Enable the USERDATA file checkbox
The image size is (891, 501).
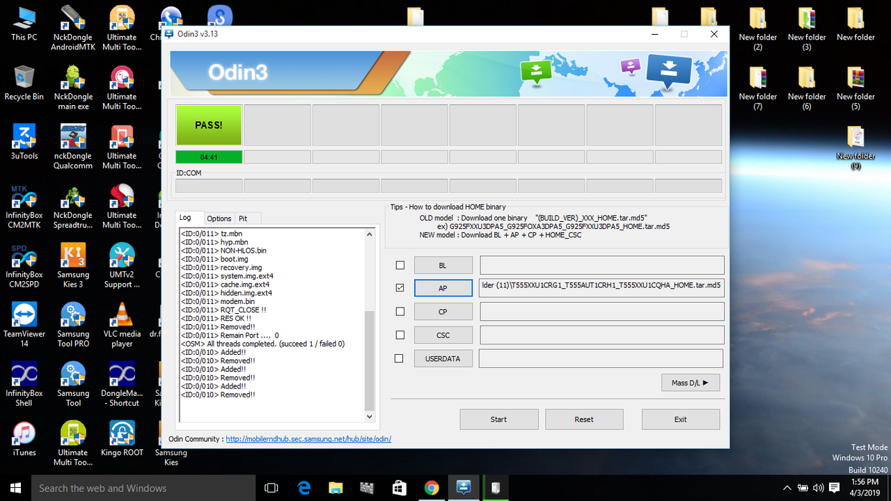coord(400,358)
